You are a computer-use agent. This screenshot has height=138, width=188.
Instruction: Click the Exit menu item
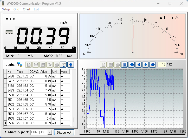pos(36,9)
